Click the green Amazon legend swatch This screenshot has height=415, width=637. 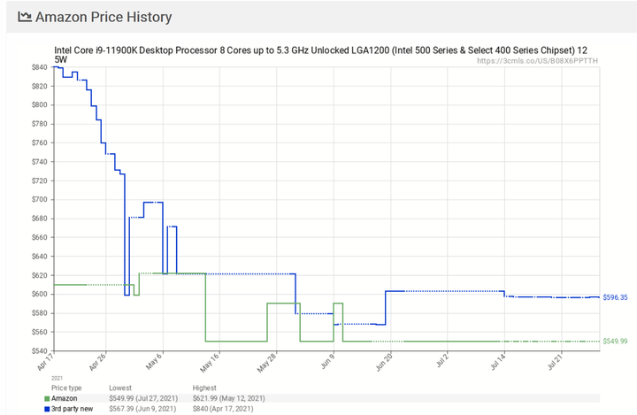tap(47, 399)
